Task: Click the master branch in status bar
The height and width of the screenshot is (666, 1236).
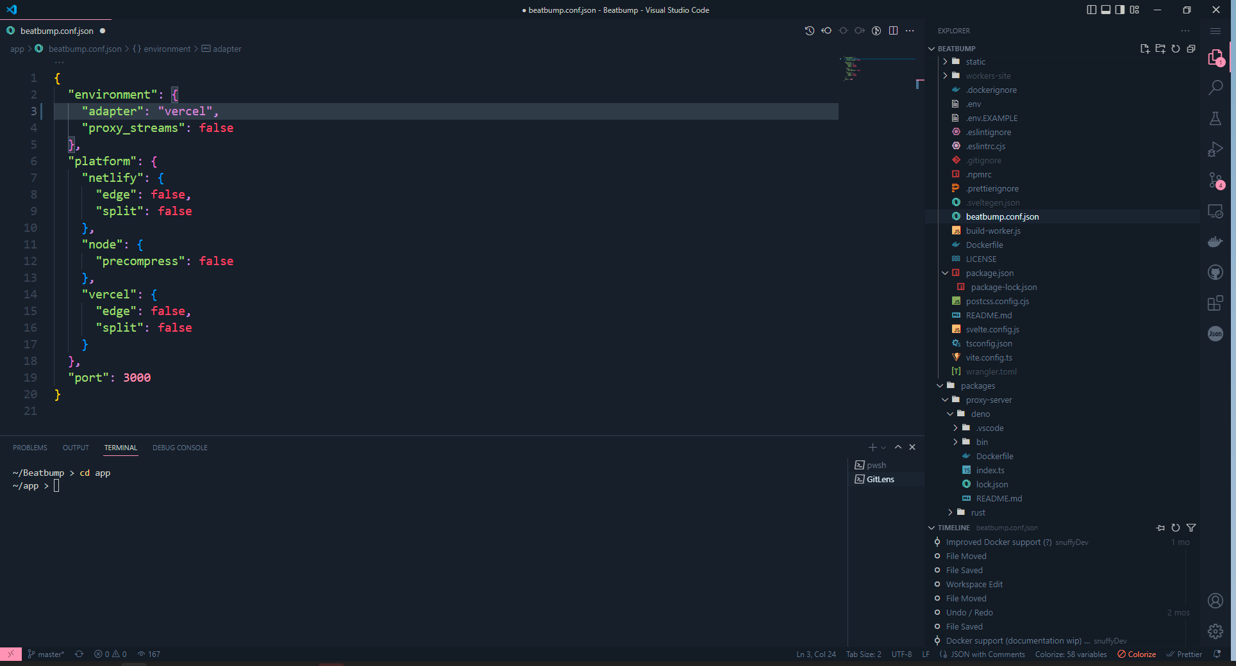Action: click(46, 654)
